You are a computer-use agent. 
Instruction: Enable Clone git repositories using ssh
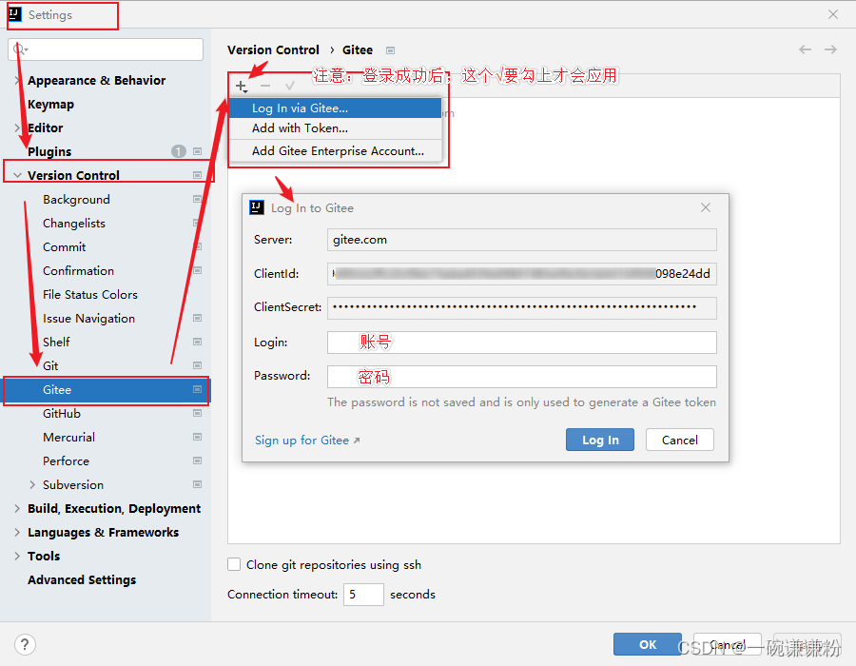[234, 564]
